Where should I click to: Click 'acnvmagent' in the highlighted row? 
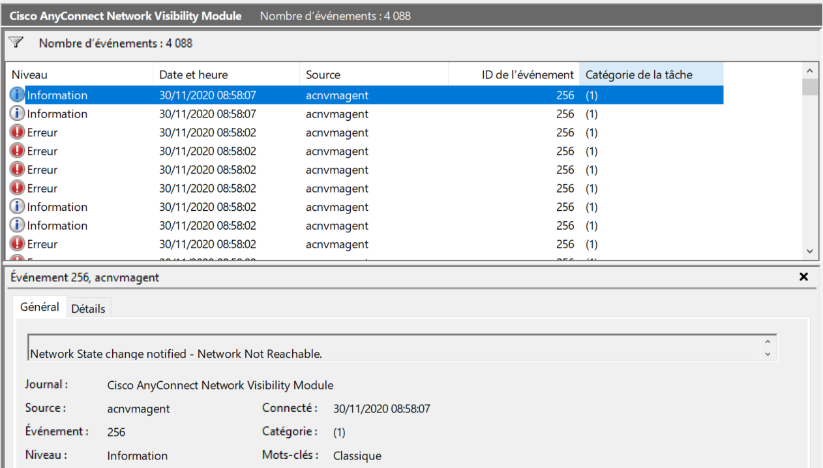click(x=337, y=95)
